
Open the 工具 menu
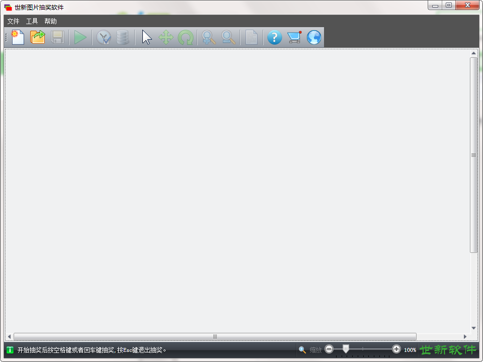[x=32, y=21]
